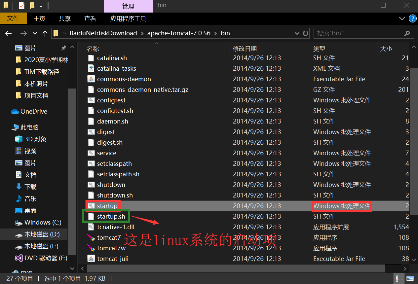Viewport: 418px width, 284px height.
Task: Sort by the 类型 column header
Action: point(319,49)
